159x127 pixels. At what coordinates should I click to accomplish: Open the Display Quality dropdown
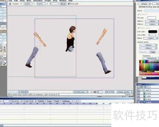click(x=125, y=92)
